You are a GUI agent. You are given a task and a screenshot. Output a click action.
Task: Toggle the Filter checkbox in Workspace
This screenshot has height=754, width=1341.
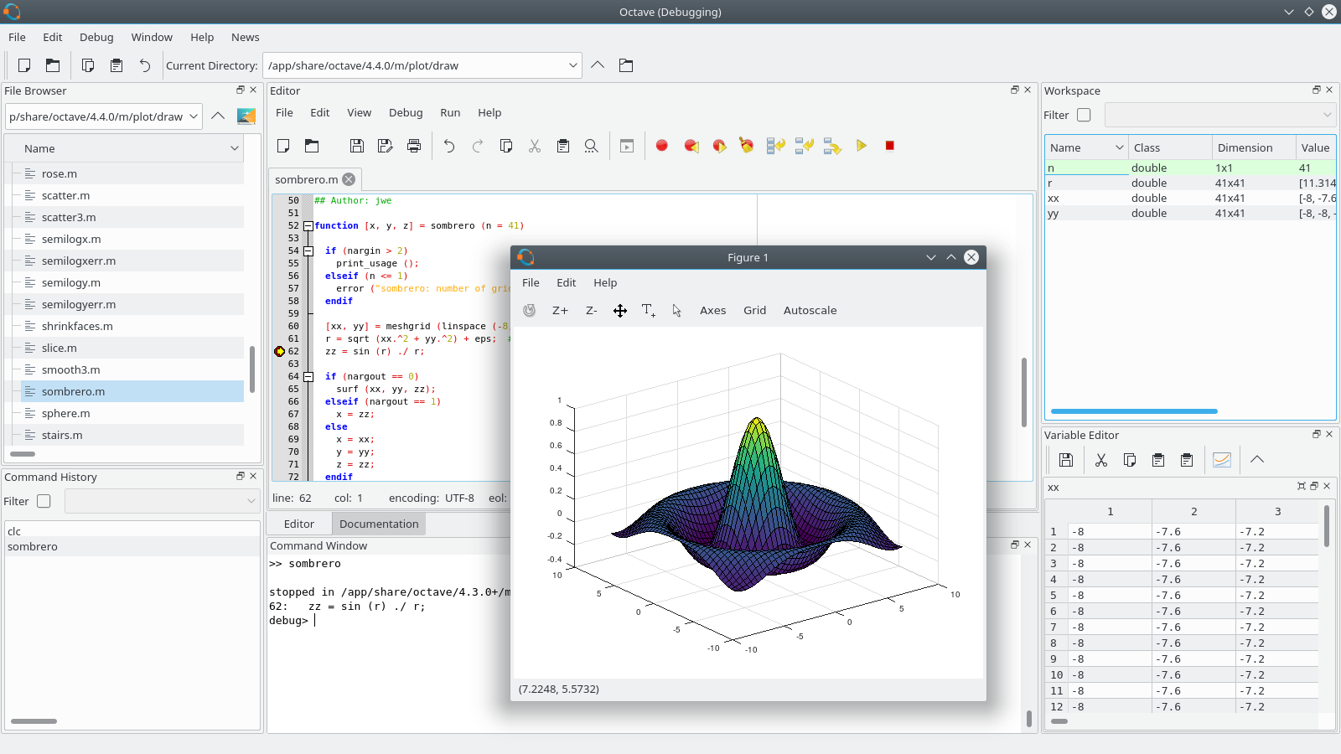pyautogui.click(x=1084, y=115)
